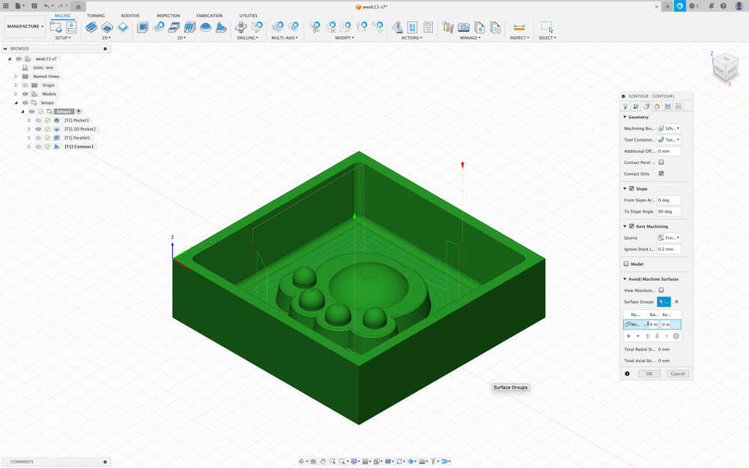Screen dimensions: 749x468
Task: Open the Tool Library icon
Action: point(448,27)
